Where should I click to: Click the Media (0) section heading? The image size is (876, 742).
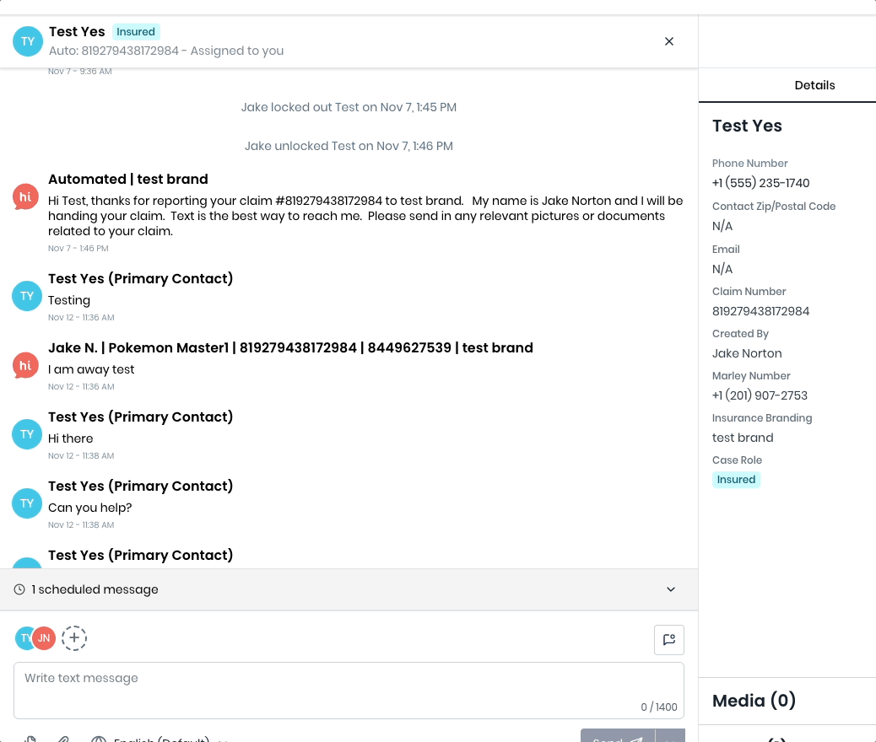[754, 700]
